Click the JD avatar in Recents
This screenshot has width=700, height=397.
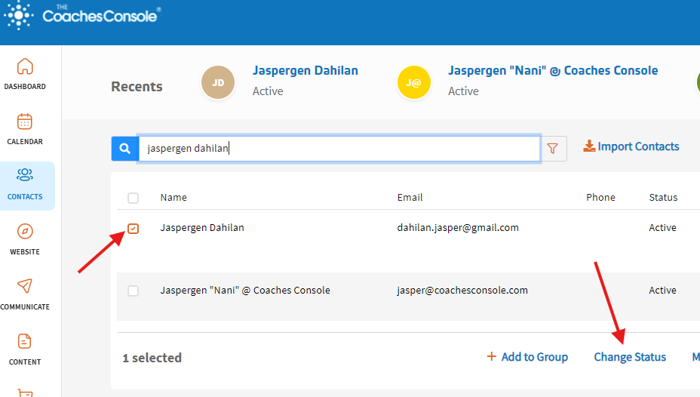(218, 83)
